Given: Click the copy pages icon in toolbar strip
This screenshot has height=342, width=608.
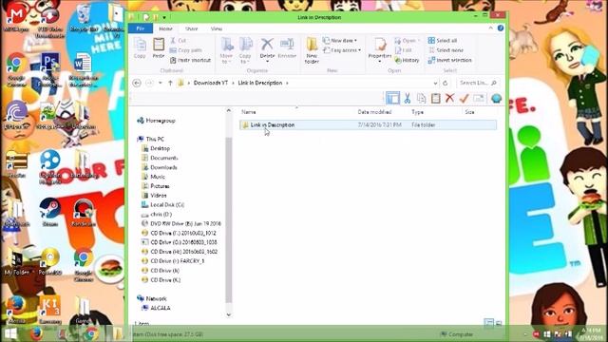Looking at the screenshot, I should pyautogui.click(x=422, y=99).
